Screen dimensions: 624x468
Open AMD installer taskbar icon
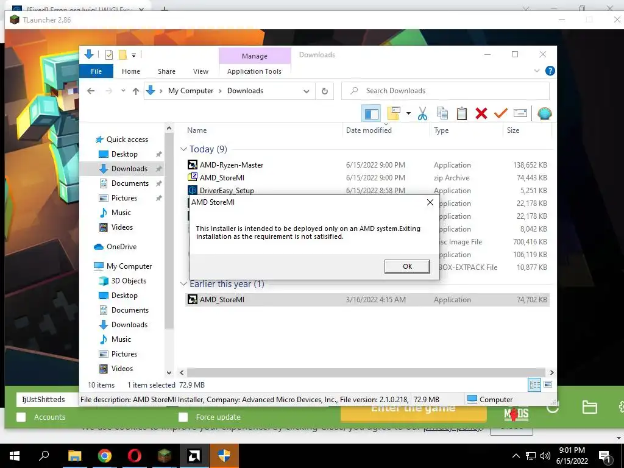click(x=194, y=456)
